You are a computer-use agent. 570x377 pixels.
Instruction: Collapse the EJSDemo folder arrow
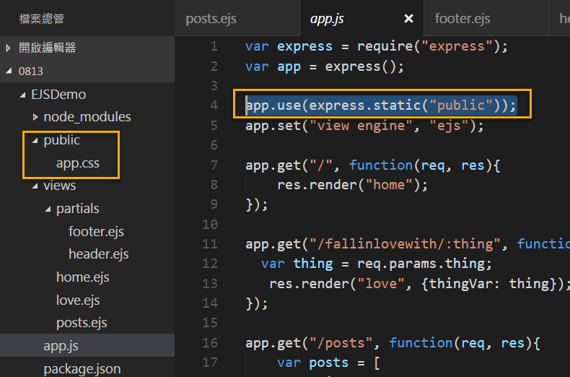click(22, 95)
